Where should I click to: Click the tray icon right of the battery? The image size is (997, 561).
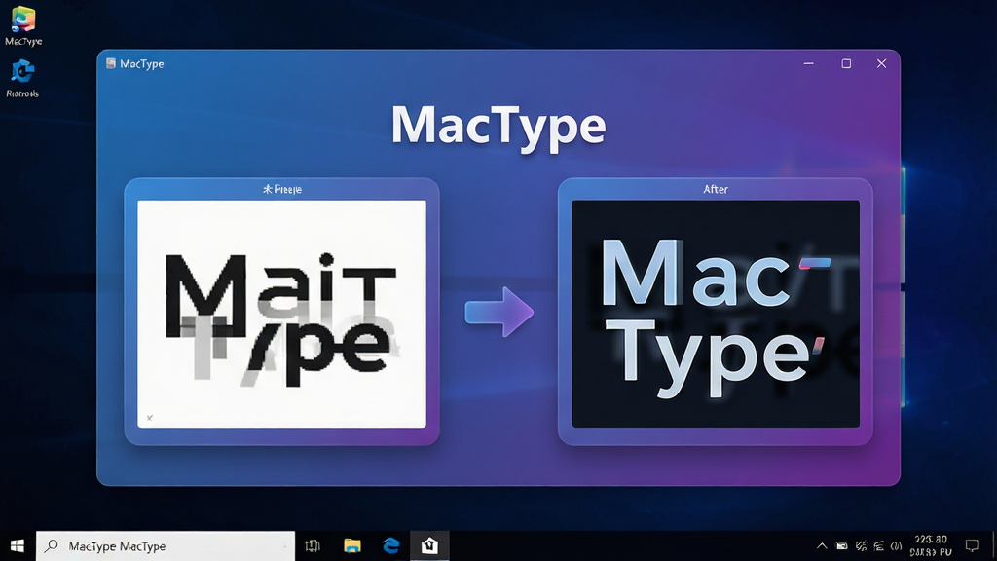(x=861, y=545)
